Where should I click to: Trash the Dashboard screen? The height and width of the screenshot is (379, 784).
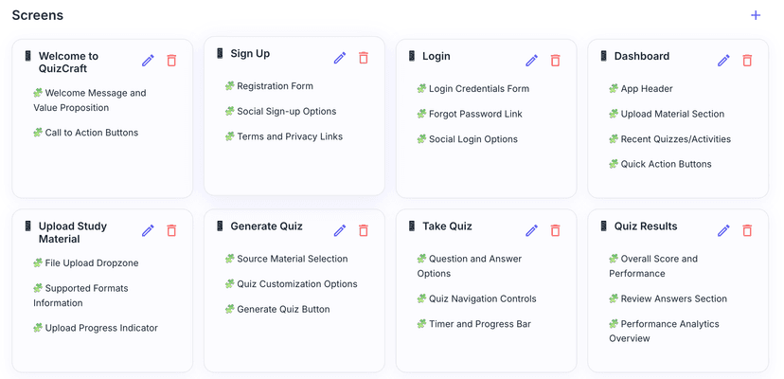747,60
